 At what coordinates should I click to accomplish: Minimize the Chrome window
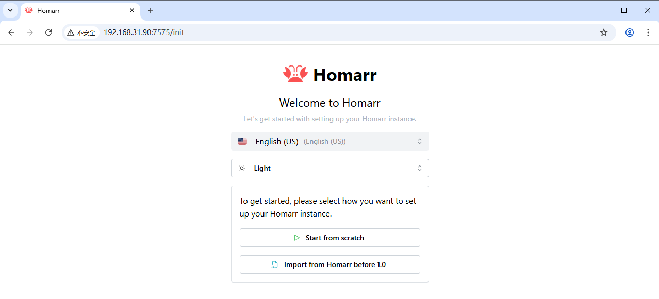[600, 10]
